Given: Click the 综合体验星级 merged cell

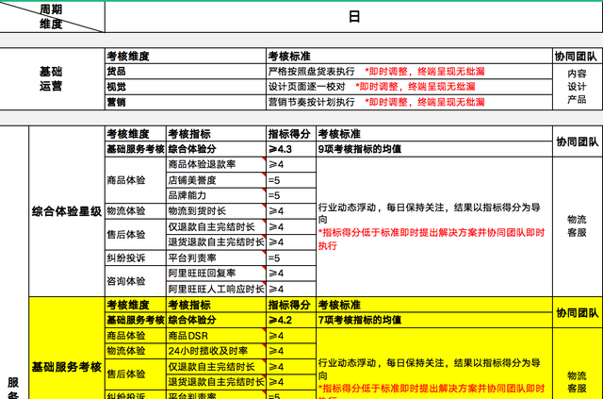Looking at the screenshot, I should [66, 211].
